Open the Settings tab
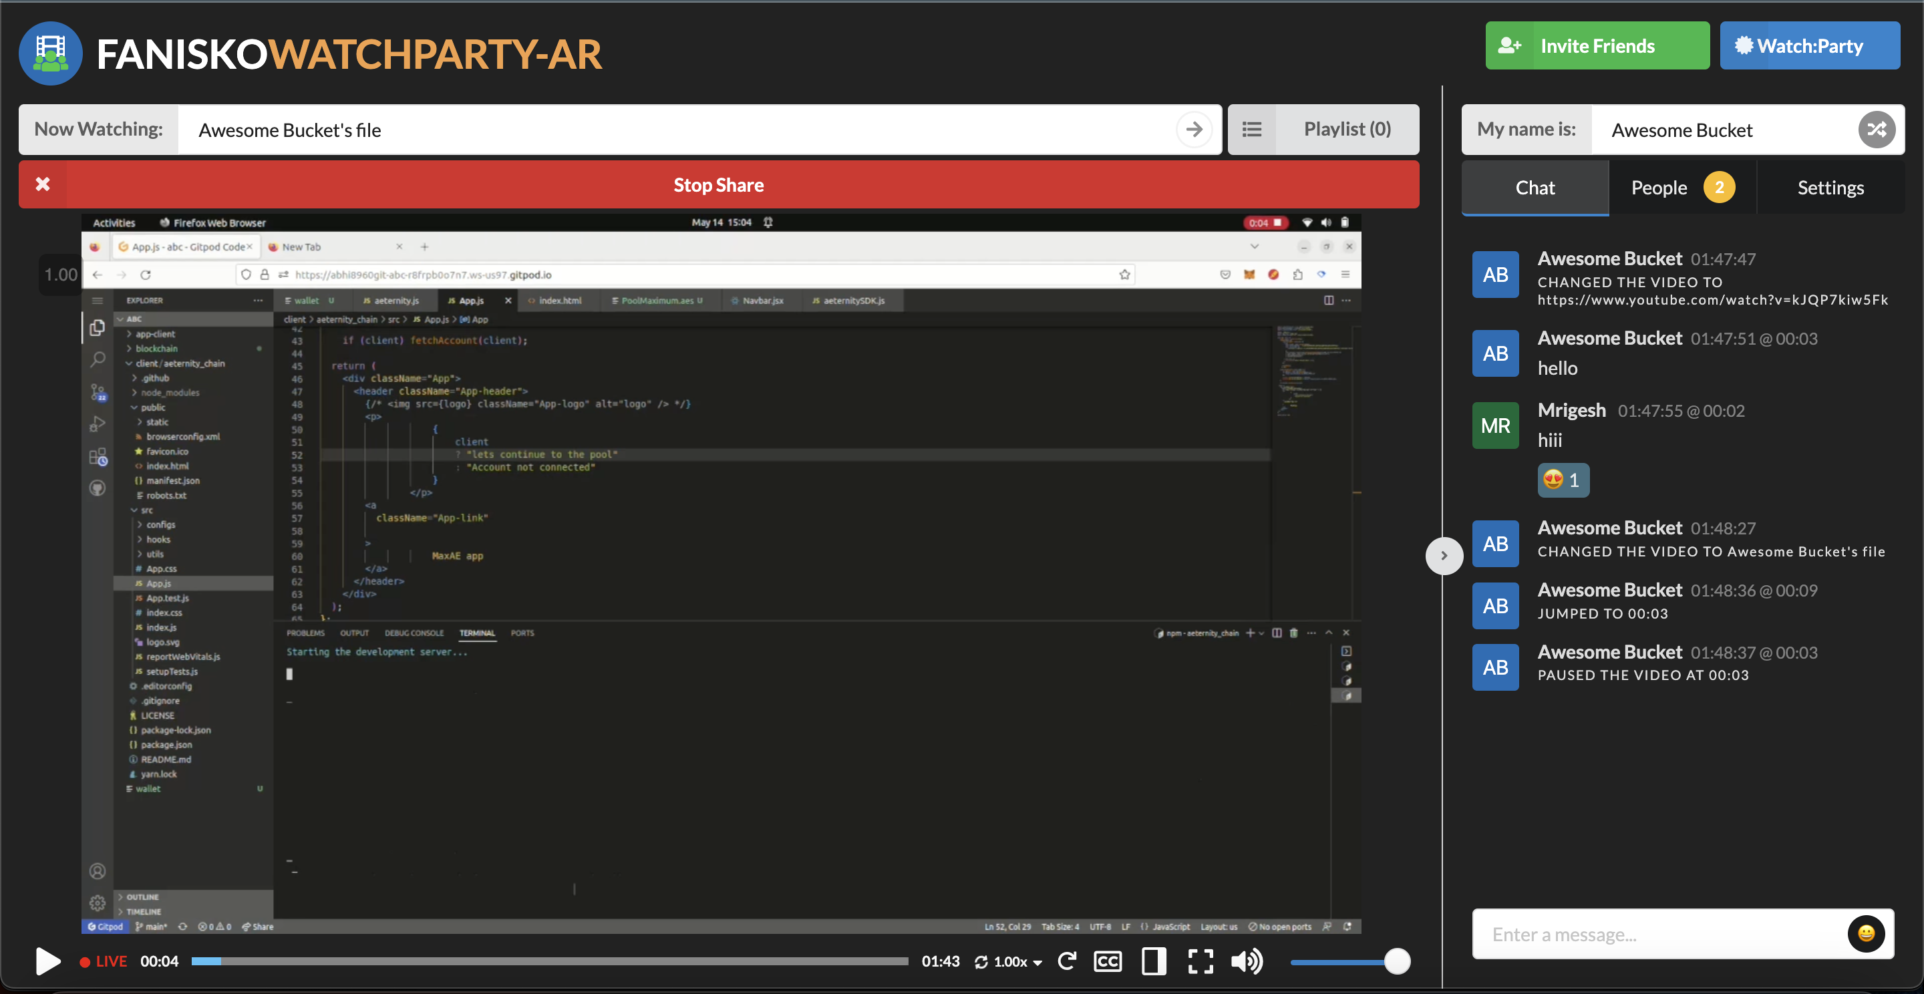 (x=1830, y=188)
